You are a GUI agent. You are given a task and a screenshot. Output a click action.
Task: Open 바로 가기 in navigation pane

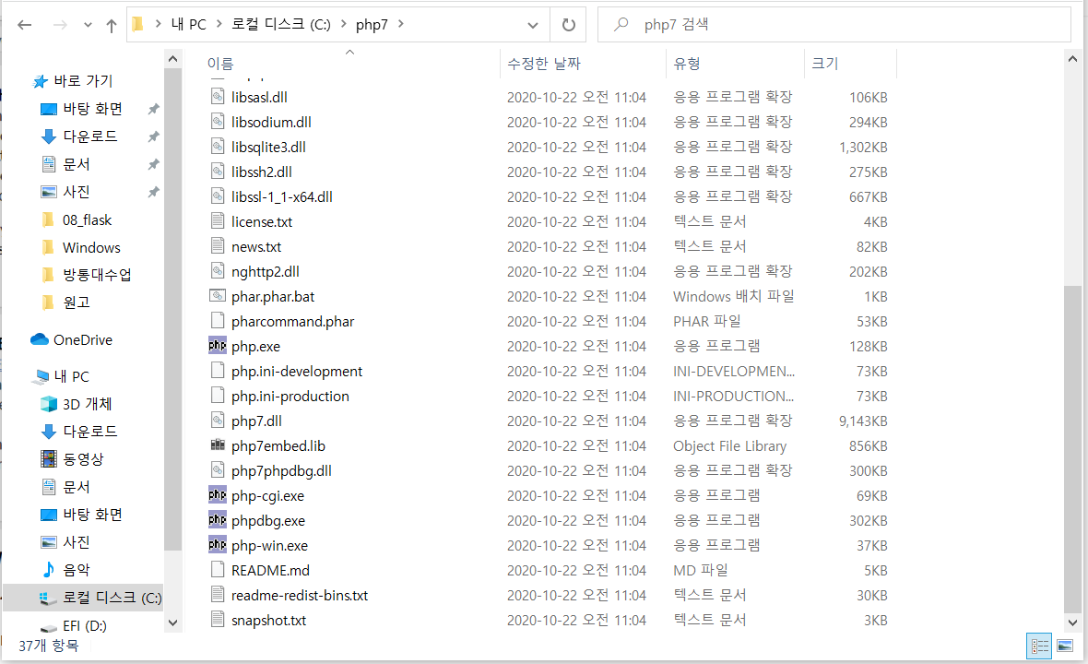83,81
